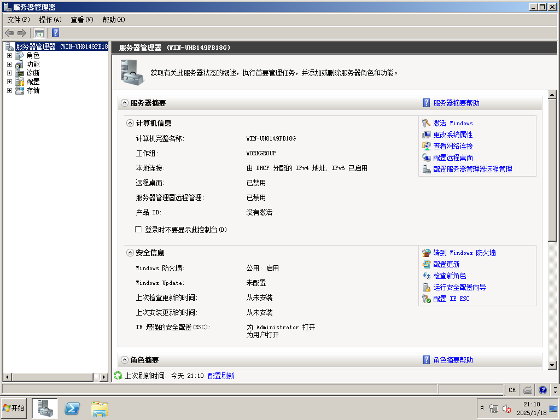This screenshot has height=420, width=560.
Task: Select the 功能 node icon in tree
Action: (x=20, y=65)
